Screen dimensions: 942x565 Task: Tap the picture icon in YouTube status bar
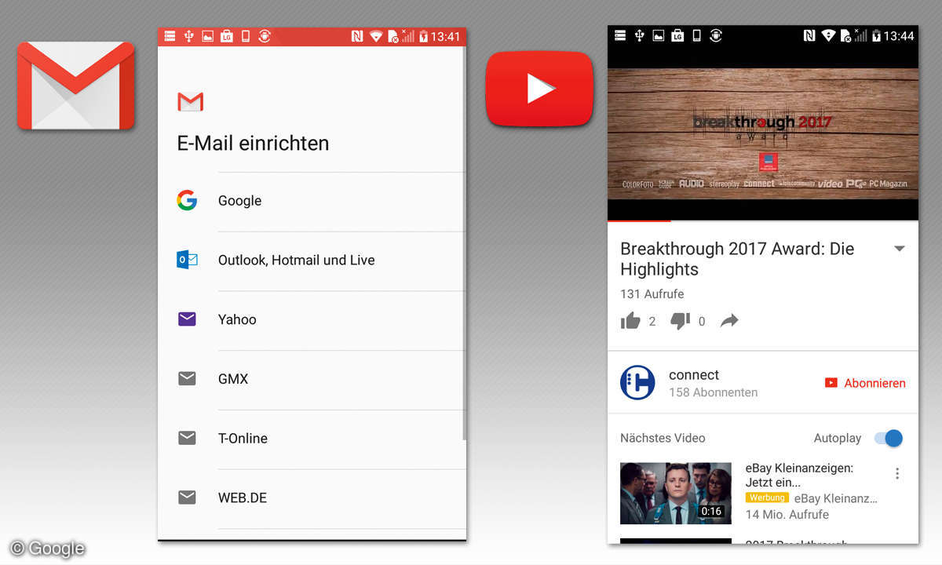[659, 36]
